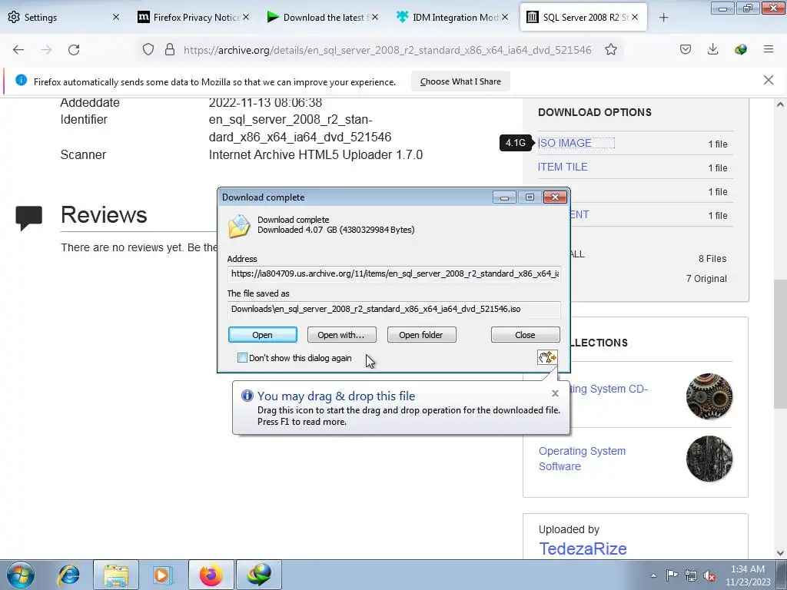Select the SQL Server 2008 R2 tab
The height and width of the screenshot is (590, 787).
pyautogui.click(x=583, y=17)
